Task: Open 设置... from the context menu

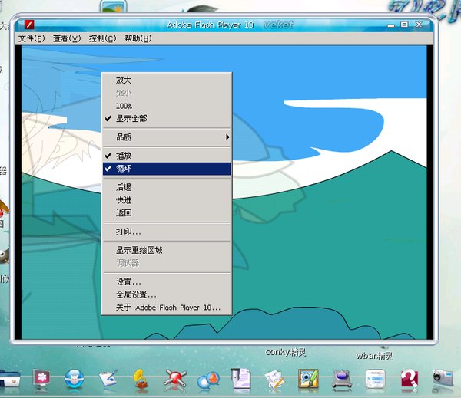Action: pyautogui.click(x=128, y=281)
